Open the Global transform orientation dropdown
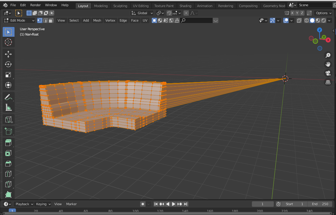The image size is (336, 215). [x=142, y=13]
